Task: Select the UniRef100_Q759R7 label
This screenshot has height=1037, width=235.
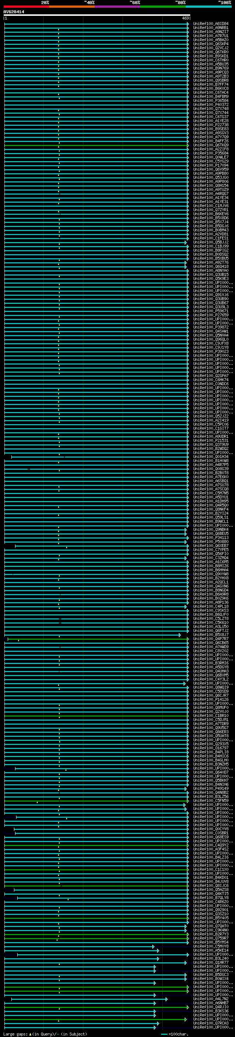Action: (210, 938)
